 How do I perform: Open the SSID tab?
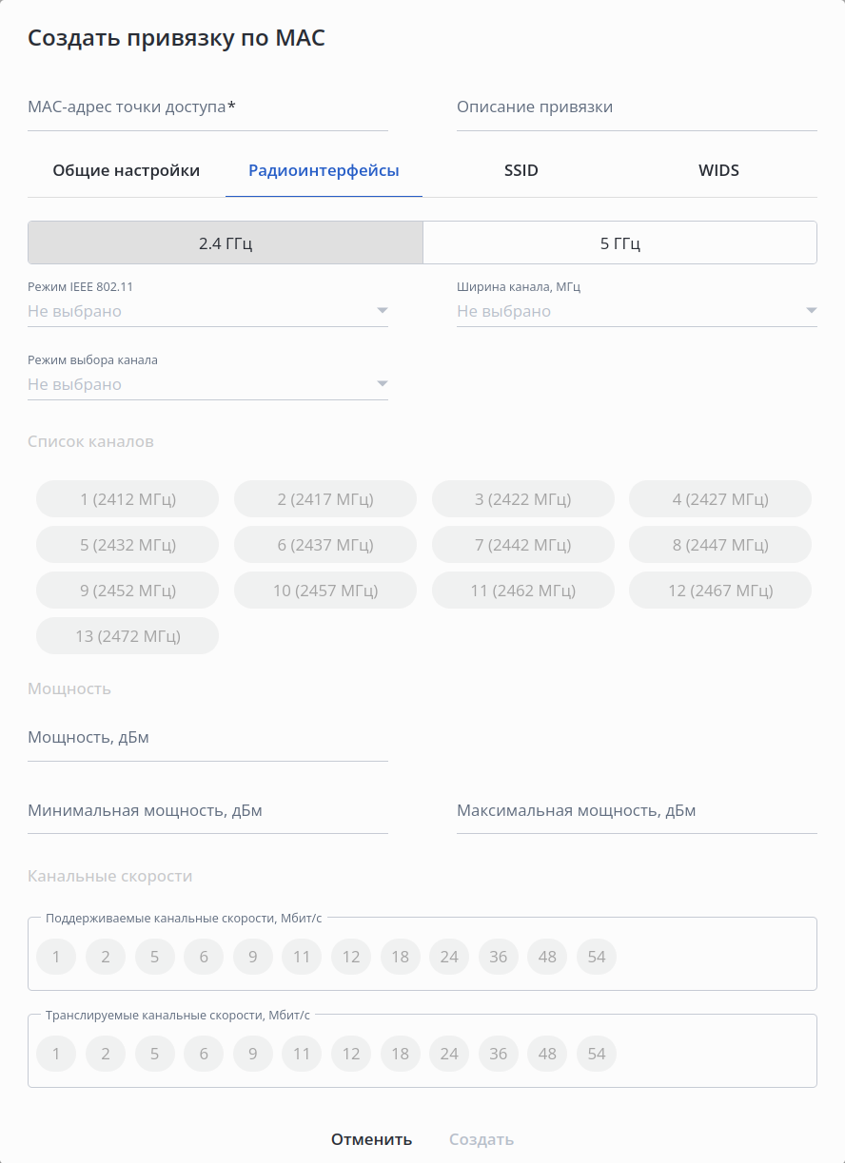[521, 171]
